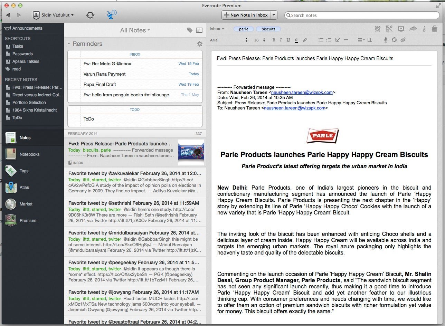Click the forward navigation arrow
This screenshot has width=445, height=326.
(19, 15)
